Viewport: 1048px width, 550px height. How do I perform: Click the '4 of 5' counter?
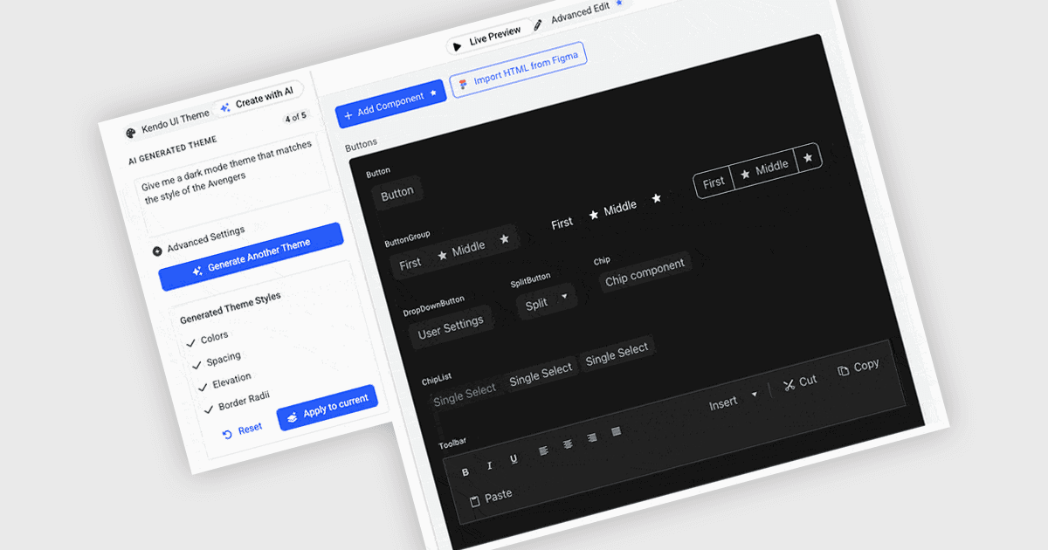coord(295,117)
